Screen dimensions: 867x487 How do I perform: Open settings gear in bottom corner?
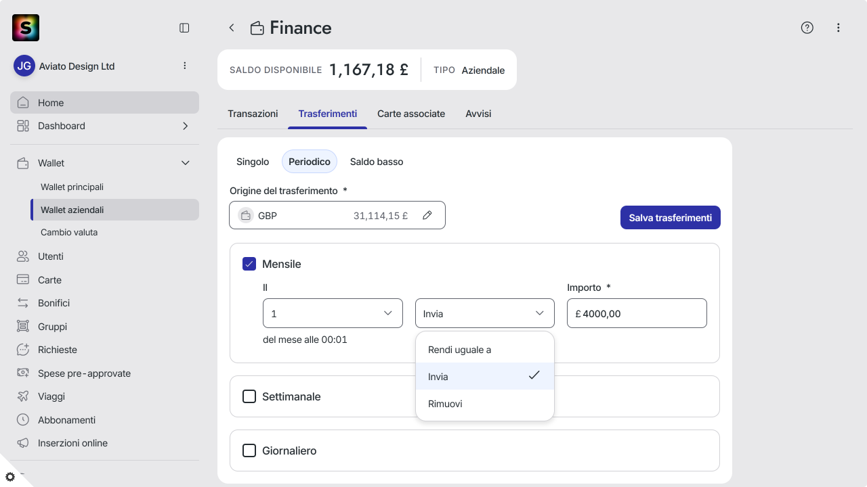coord(10,477)
